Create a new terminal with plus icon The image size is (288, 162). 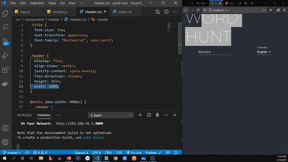pos(140,115)
